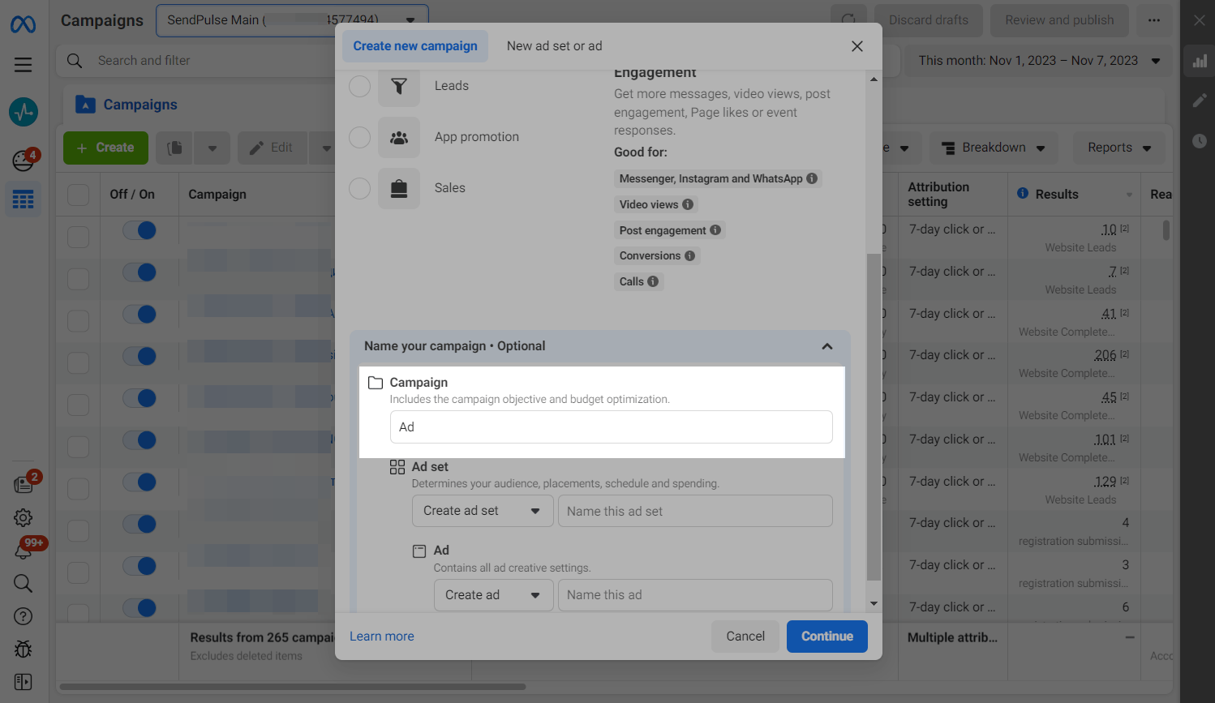
Task: Open the Learn more link
Action: tap(381, 637)
